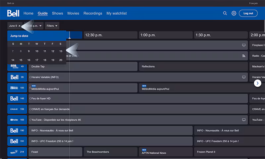Pick date 17 in calendar
265x159 pixels.
37,60
